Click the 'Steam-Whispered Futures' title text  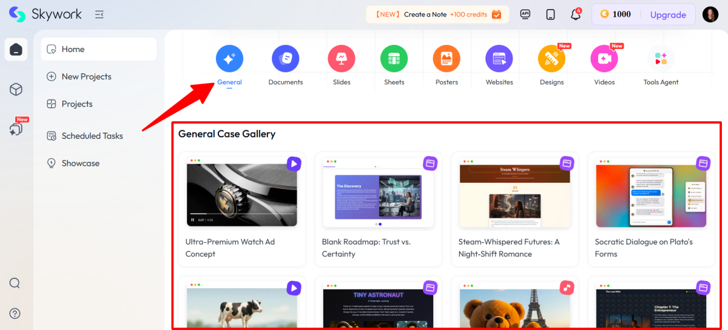point(508,248)
